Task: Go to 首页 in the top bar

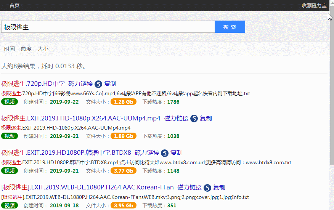Action: coord(14,5)
